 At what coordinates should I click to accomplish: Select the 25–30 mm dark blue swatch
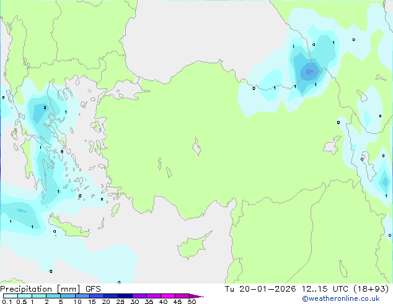tap(125, 296)
